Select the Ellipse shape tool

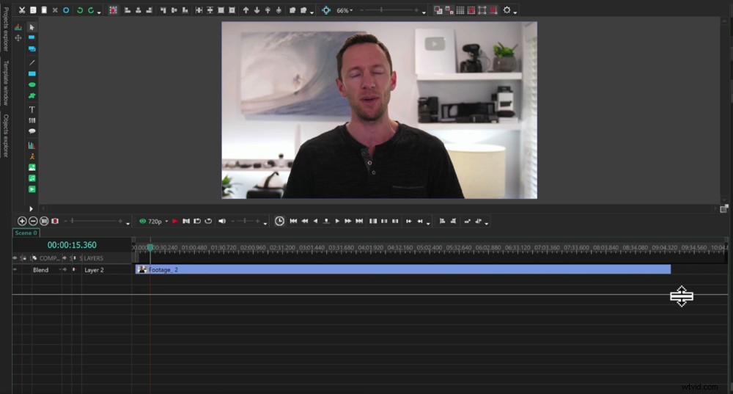pos(32,84)
